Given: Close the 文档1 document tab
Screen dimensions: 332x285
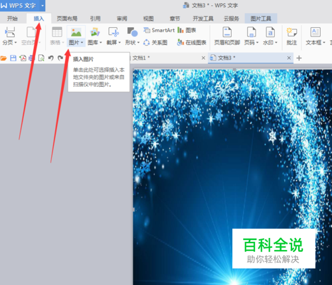Looking at the screenshot, I should (x=203, y=58).
